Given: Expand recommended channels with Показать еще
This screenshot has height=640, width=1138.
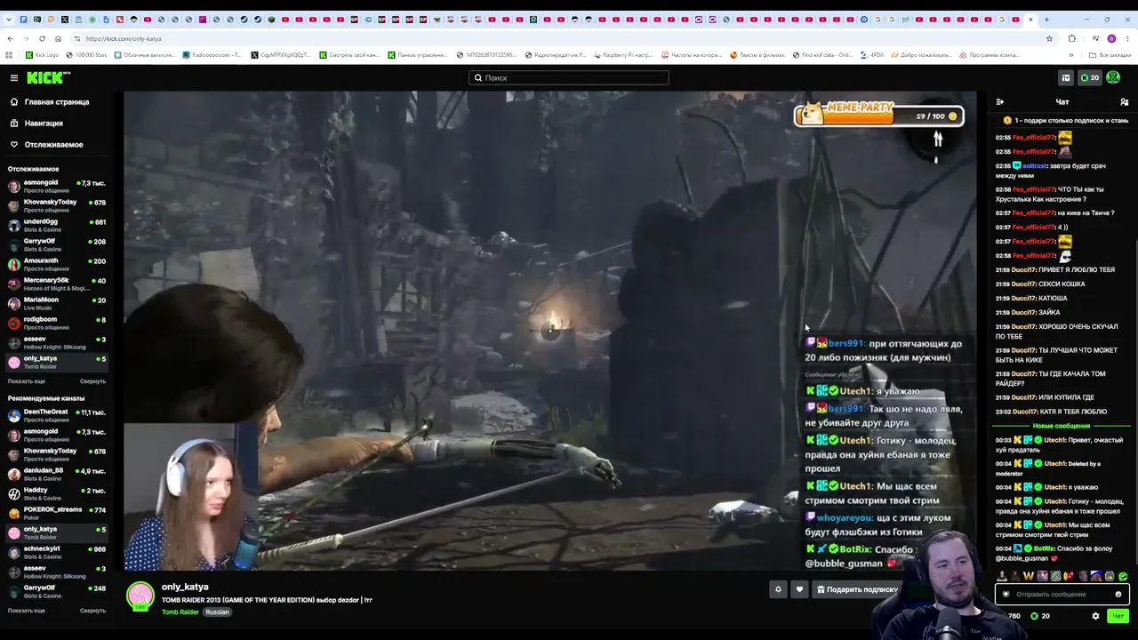Looking at the screenshot, I should (x=27, y=611).
